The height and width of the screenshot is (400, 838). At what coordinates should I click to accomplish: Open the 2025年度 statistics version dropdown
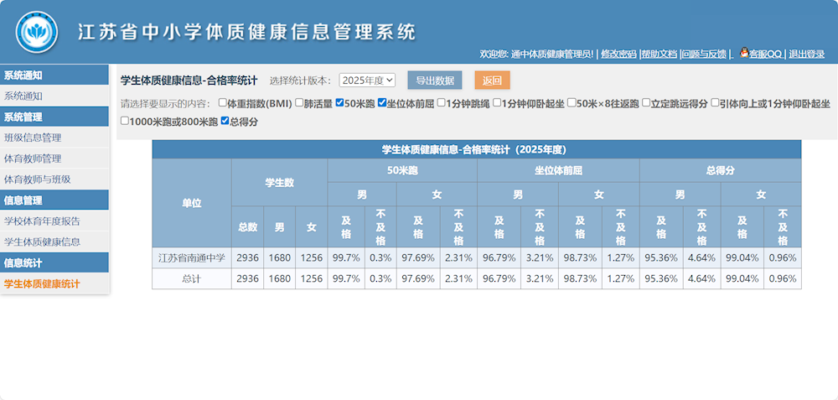367,81
